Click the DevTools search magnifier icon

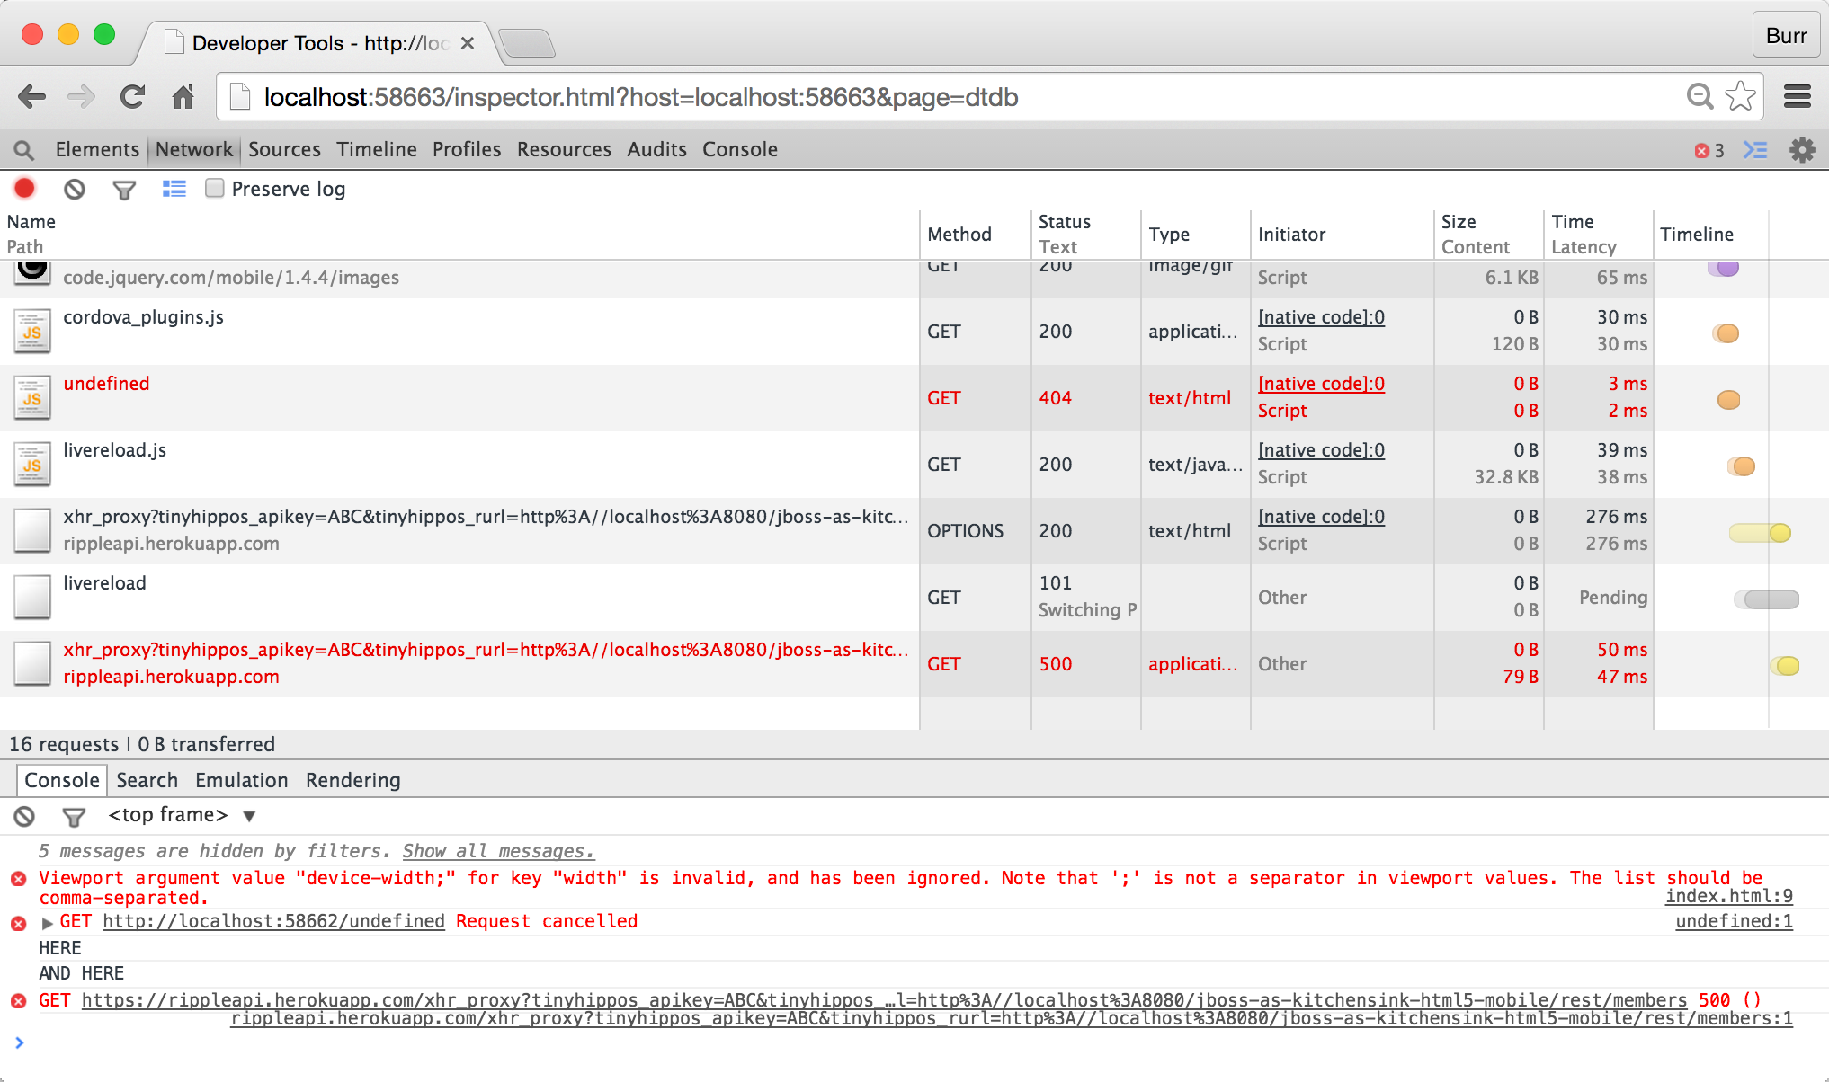click(24, 150)
